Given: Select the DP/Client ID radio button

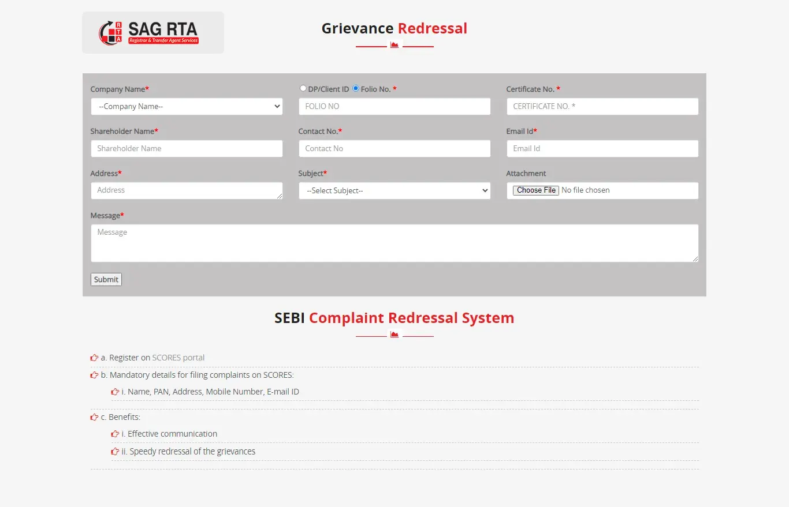Looking at the screenshot, I should pos(303,88).
